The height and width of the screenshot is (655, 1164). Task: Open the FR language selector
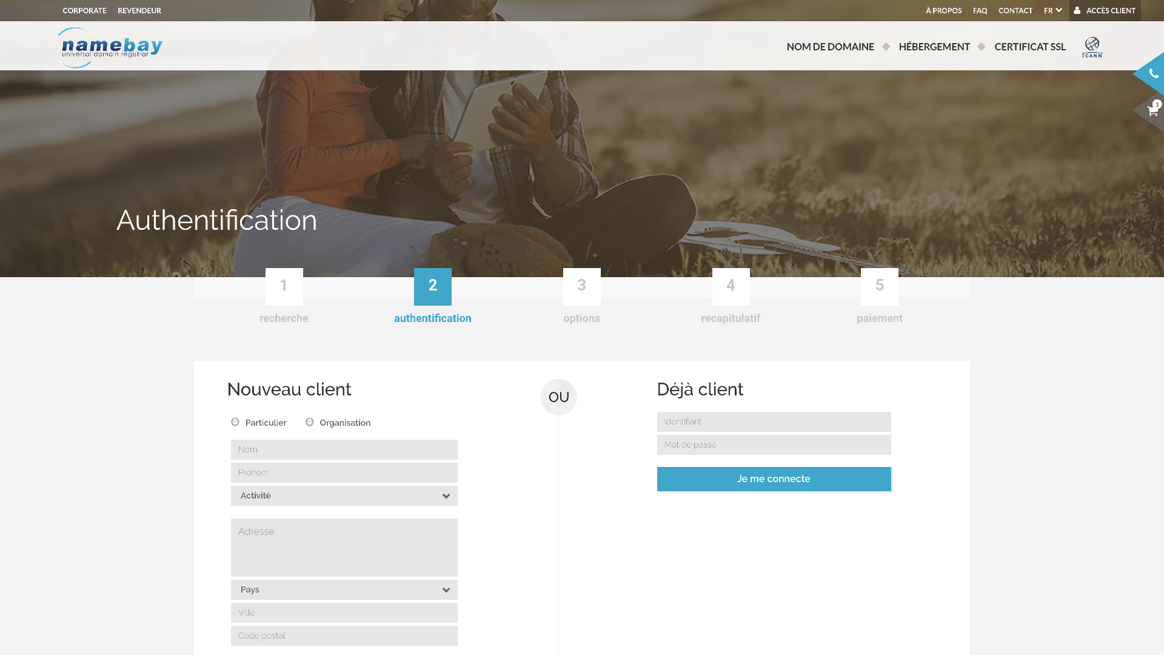(1052, 10)
